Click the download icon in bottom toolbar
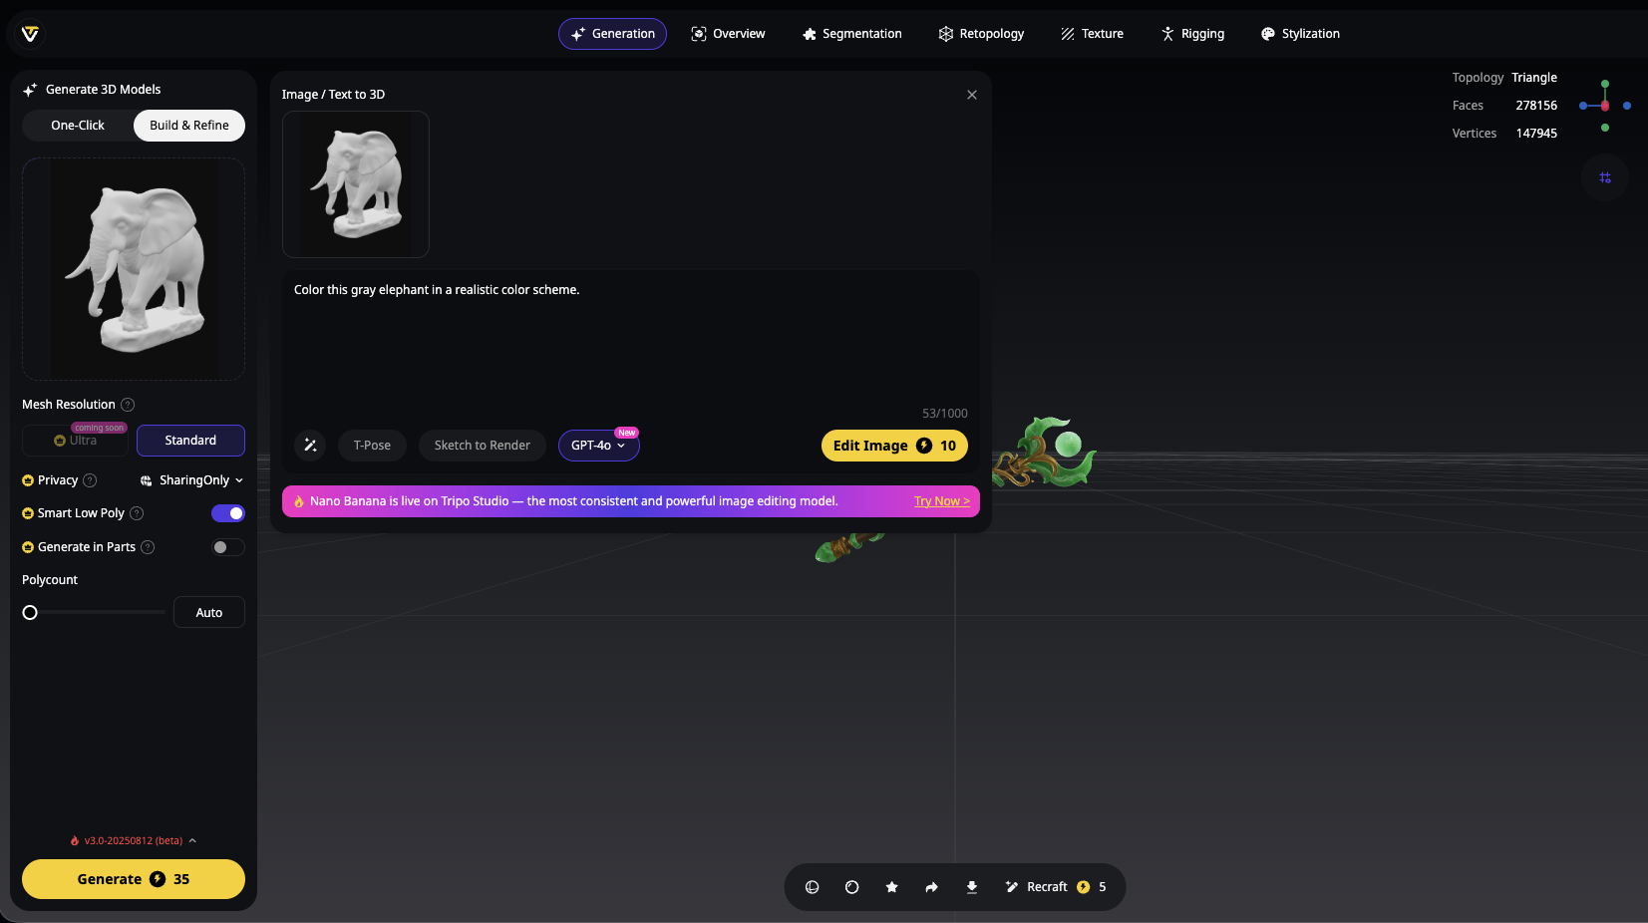This screenshot has height=923, width=1648. (x=971, y=887)
